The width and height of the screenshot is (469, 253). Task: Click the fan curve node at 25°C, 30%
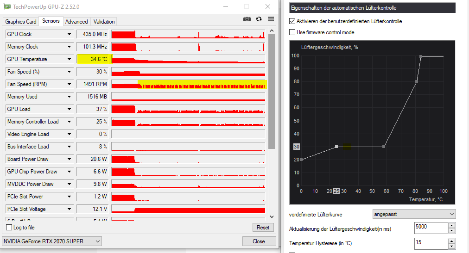[336, 147]
